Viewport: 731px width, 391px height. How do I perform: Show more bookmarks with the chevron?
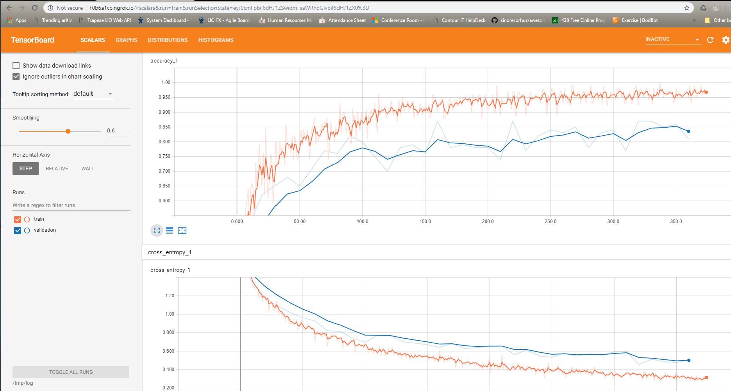click(694, 20)
